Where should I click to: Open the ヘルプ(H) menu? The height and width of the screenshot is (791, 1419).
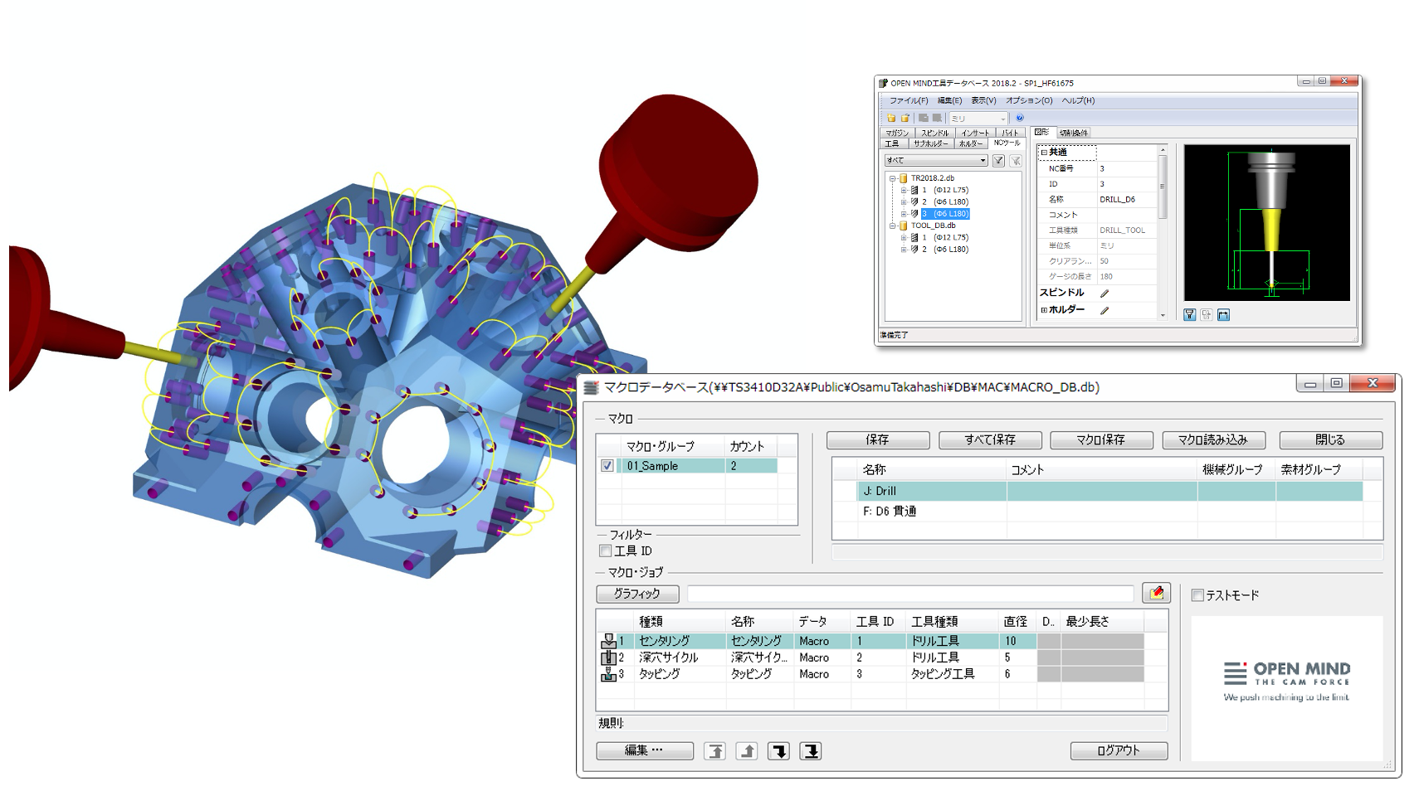pyautogui.click(x=1078, y=100)
